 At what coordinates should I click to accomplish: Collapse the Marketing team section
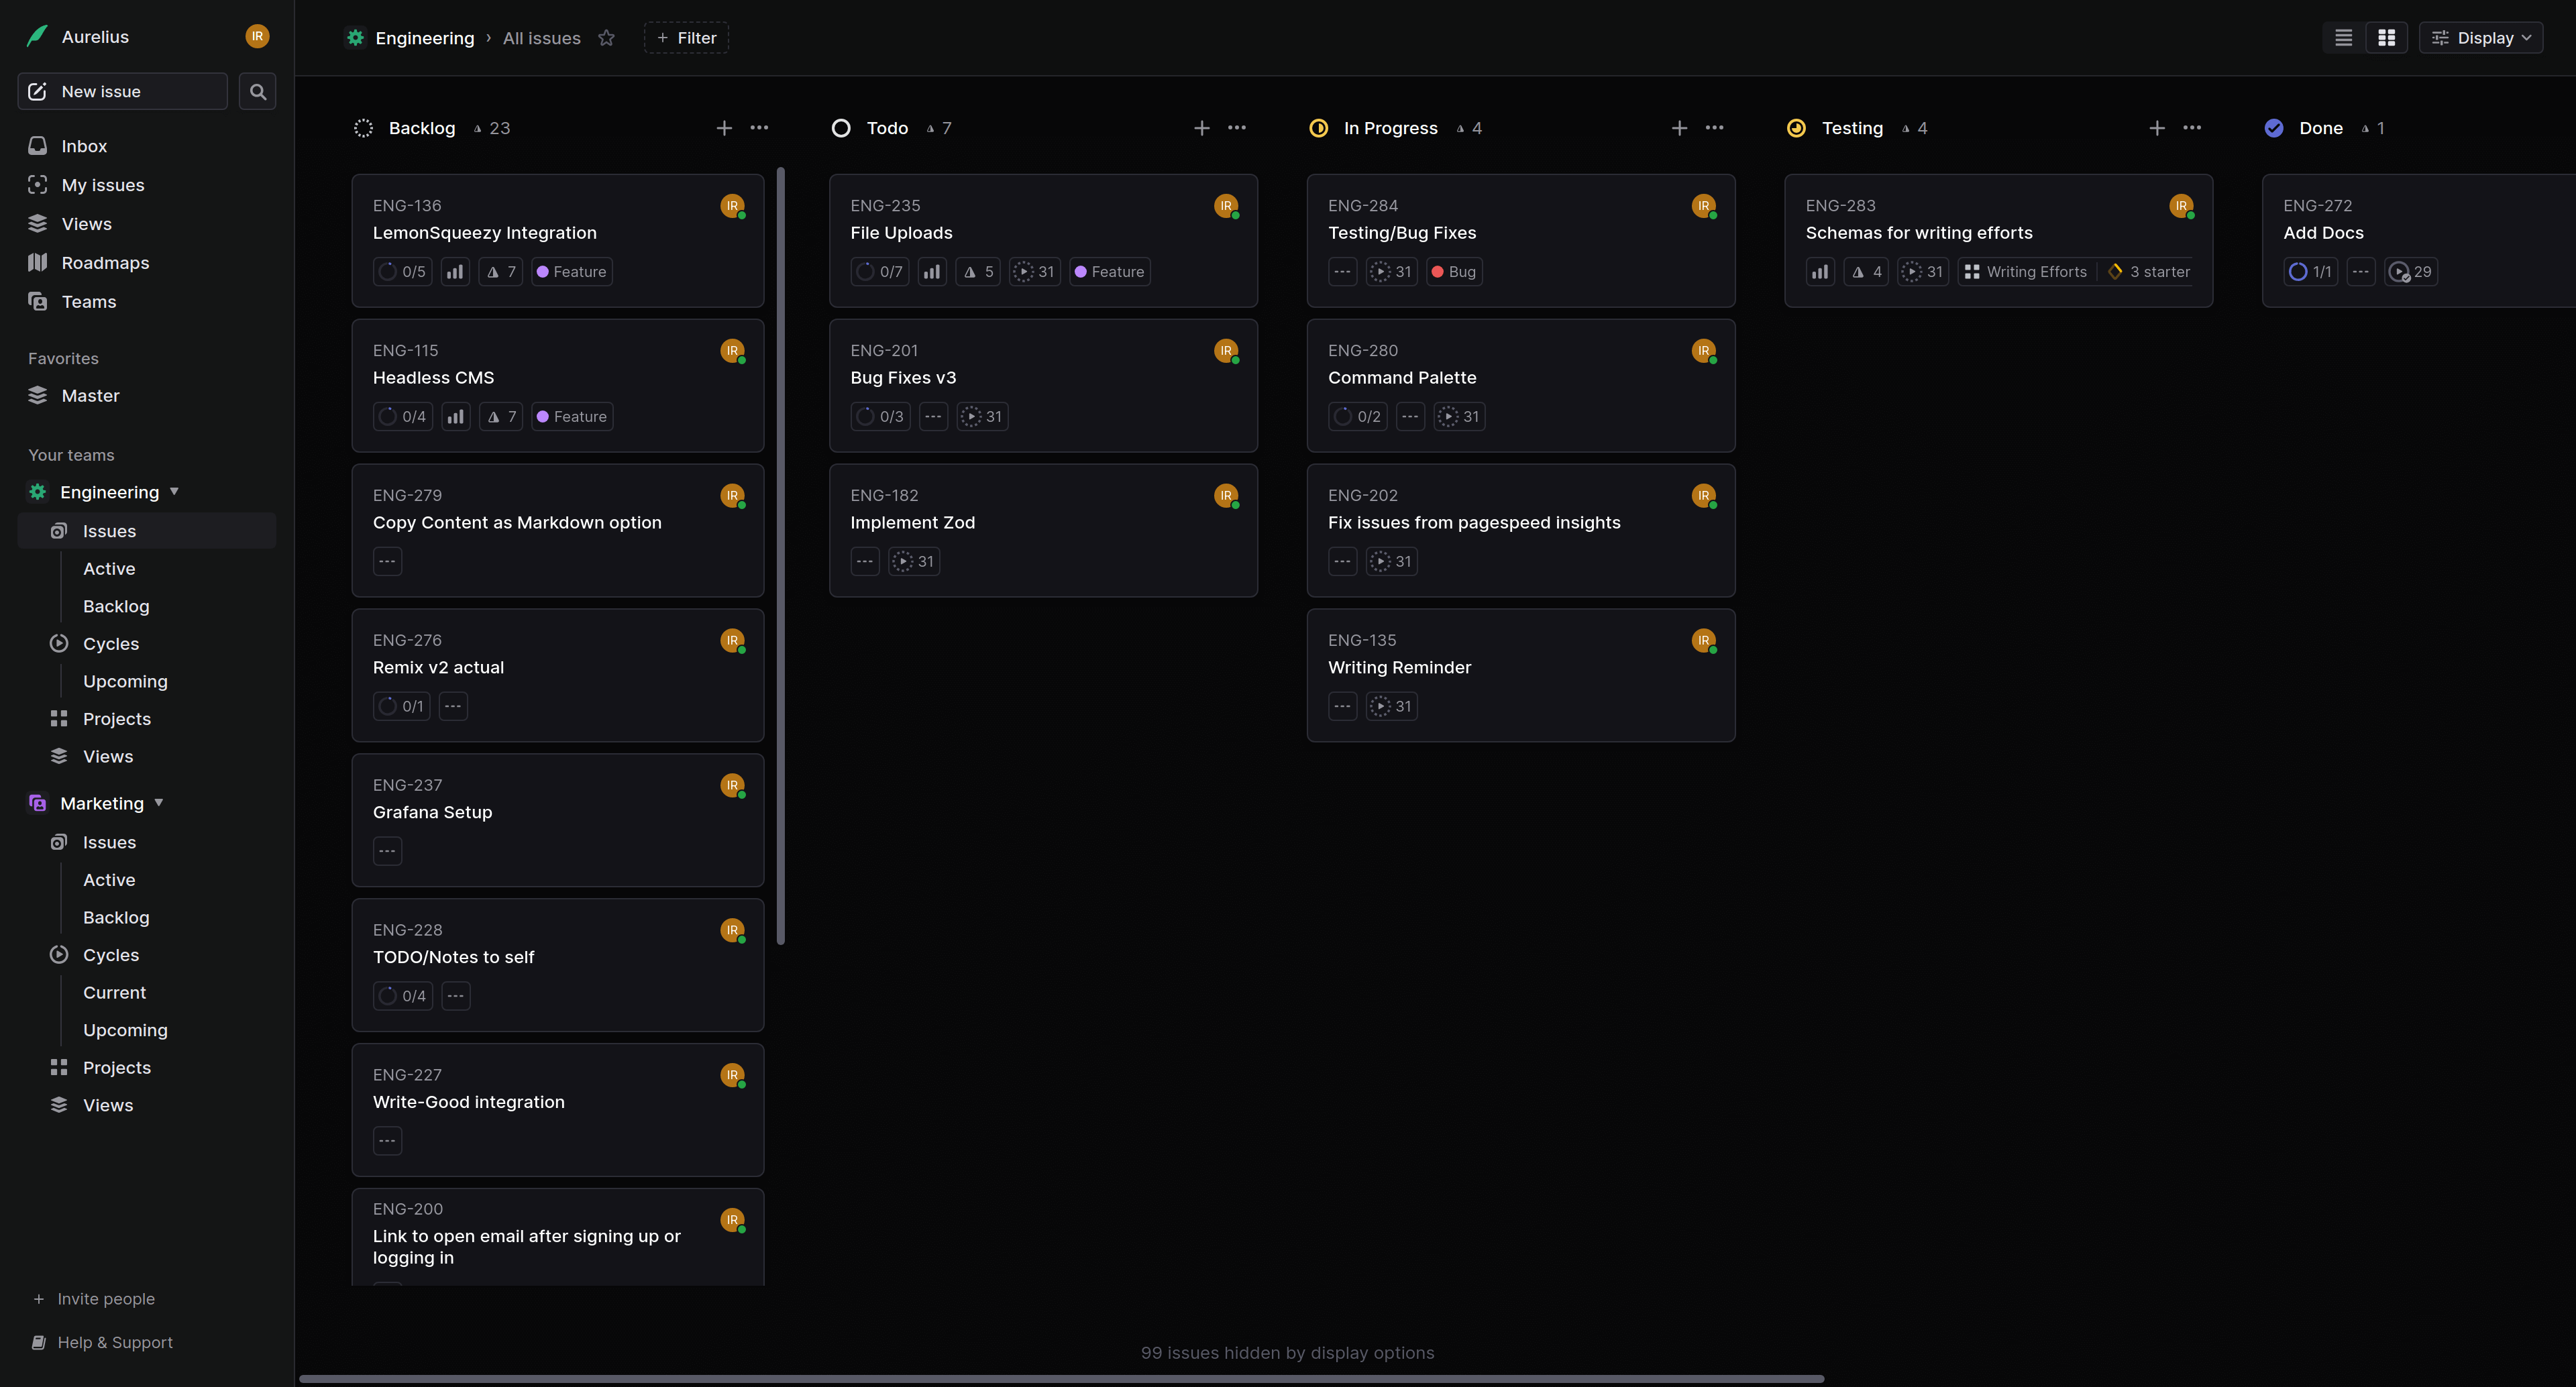point(159,803)
